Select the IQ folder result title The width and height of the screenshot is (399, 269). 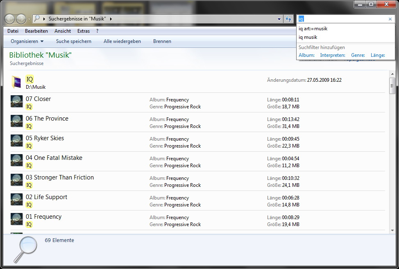pyautogui.click(x=29, y=79)
